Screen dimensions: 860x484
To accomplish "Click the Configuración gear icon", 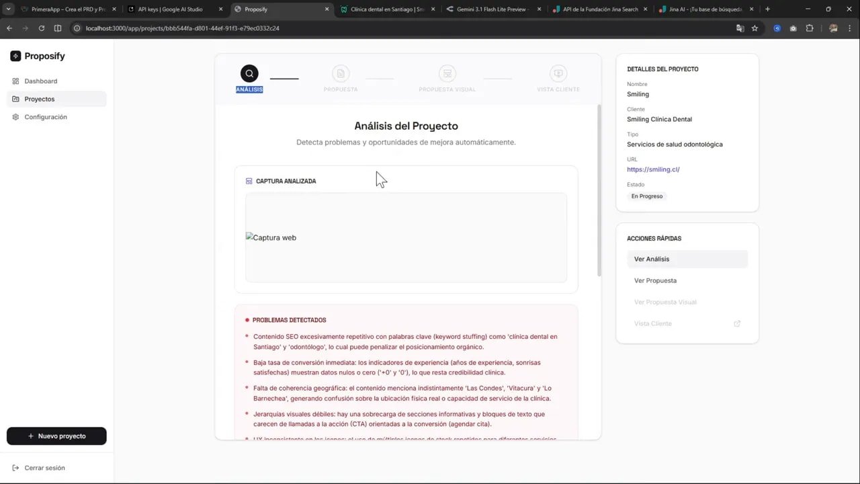I will [15, 116].
